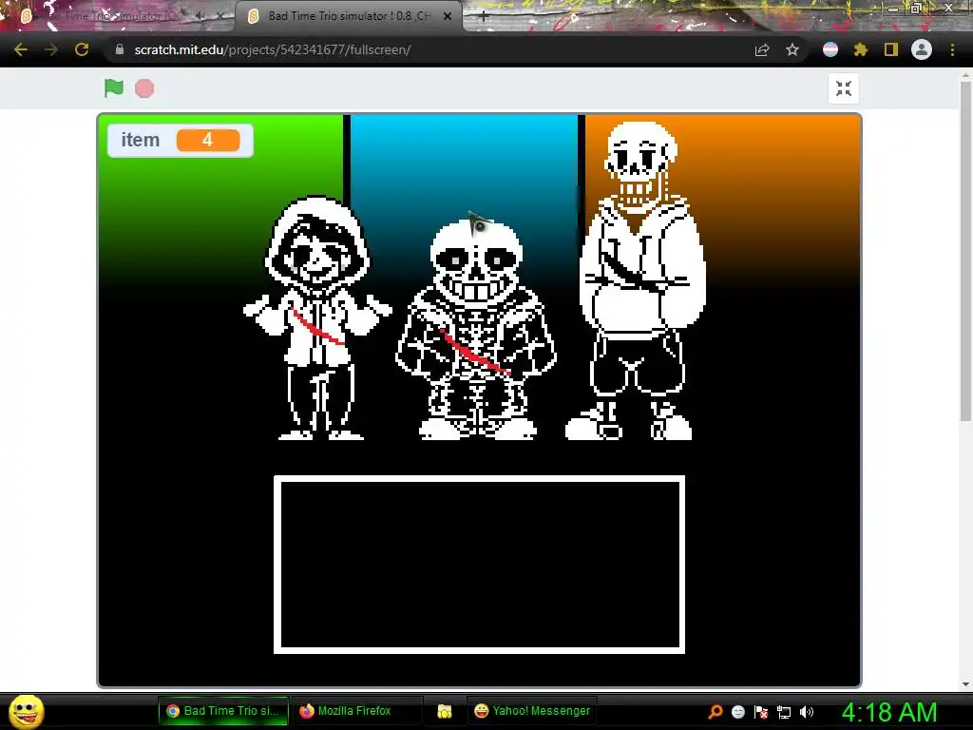Click the 4:18 AM clock
Image resolution: width=973 pixels, height=730 pixels.
click(888, 712)
